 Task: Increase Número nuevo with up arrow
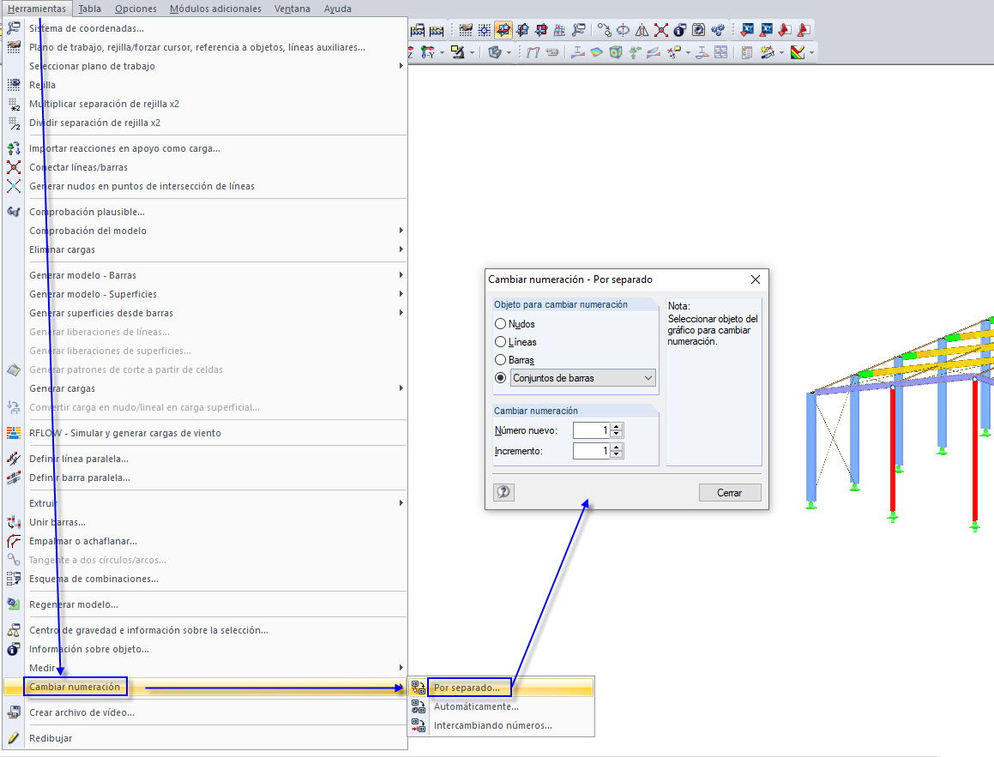(x=616, y=426)
